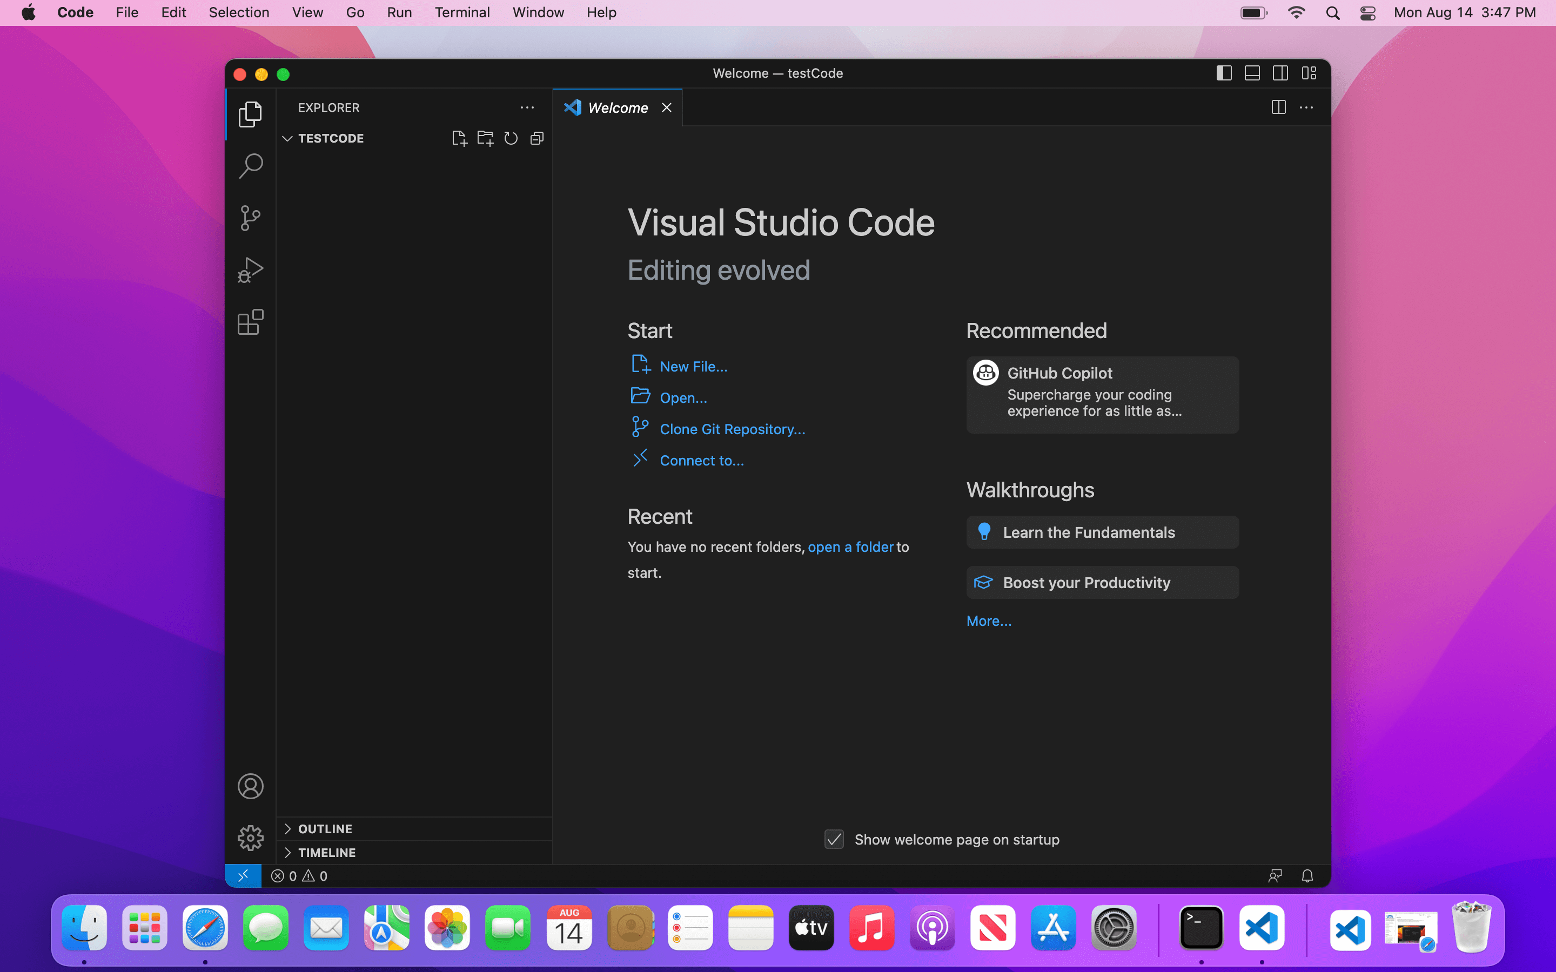Open the Search view in activity bar
This screenshot has height=972, width=1556.
[x=250, y=166]
